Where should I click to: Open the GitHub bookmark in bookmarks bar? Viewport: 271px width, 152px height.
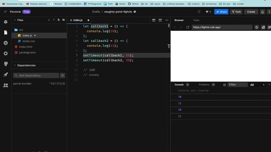[x=133, y=4]
